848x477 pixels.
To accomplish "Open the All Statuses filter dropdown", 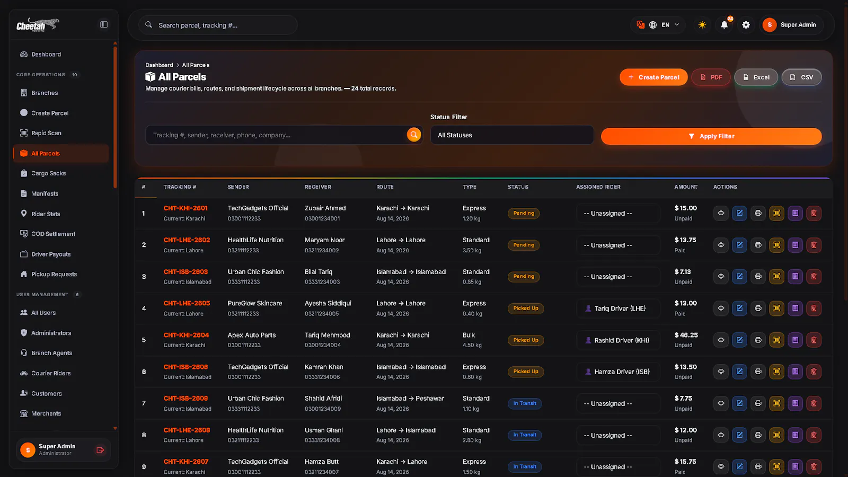I will (512, 135).
